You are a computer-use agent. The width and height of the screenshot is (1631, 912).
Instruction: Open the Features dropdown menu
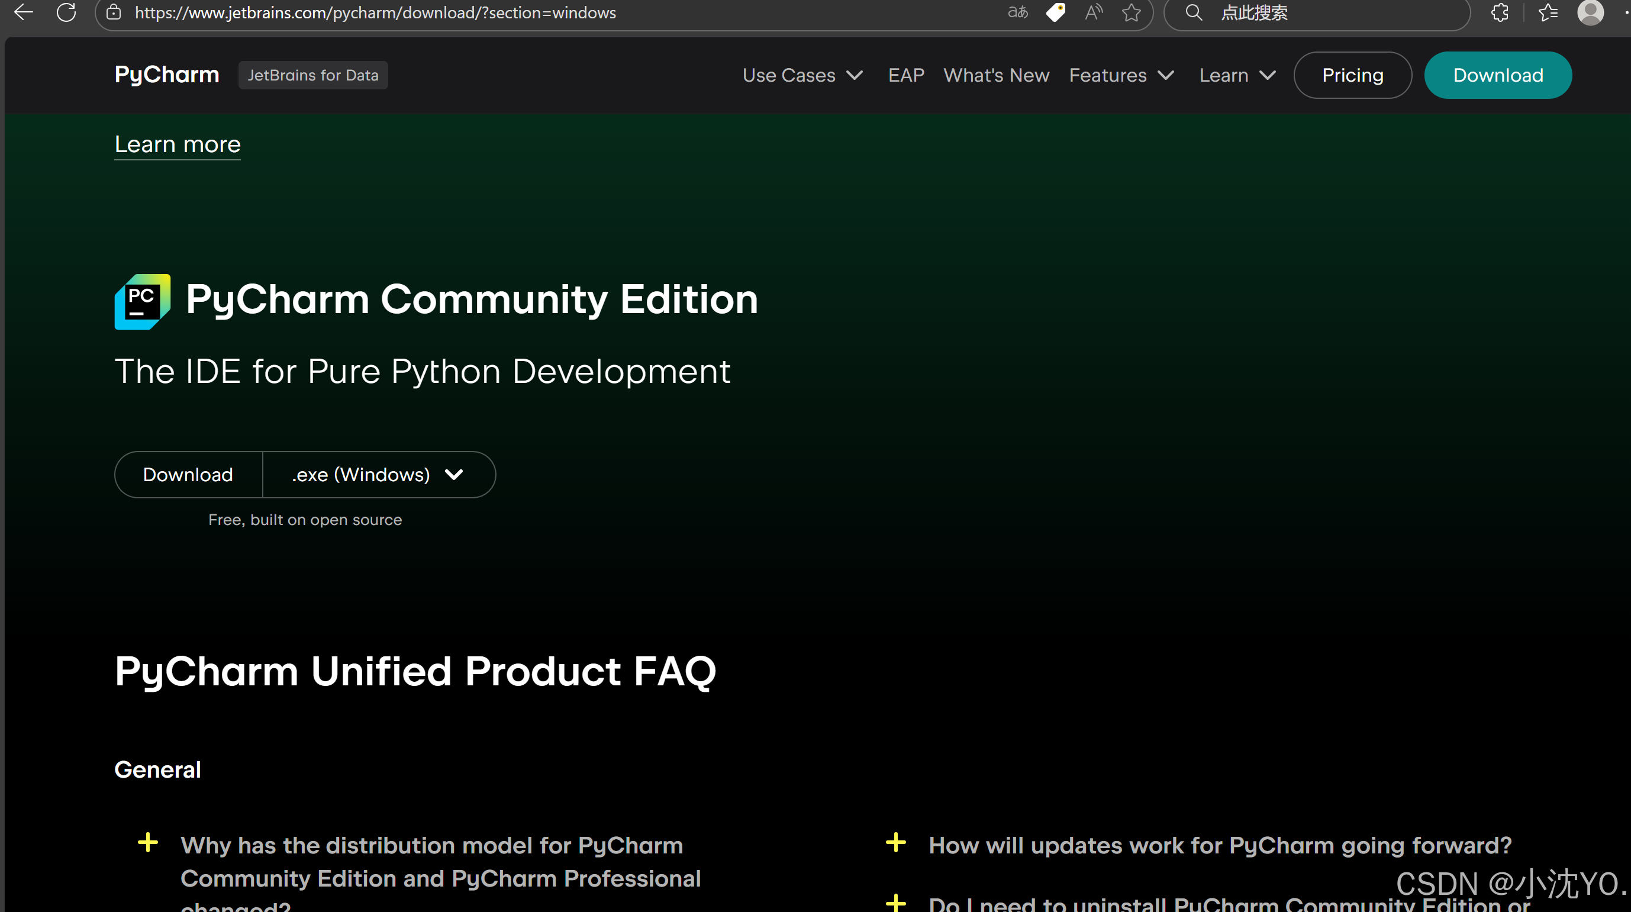point(1122,75)
